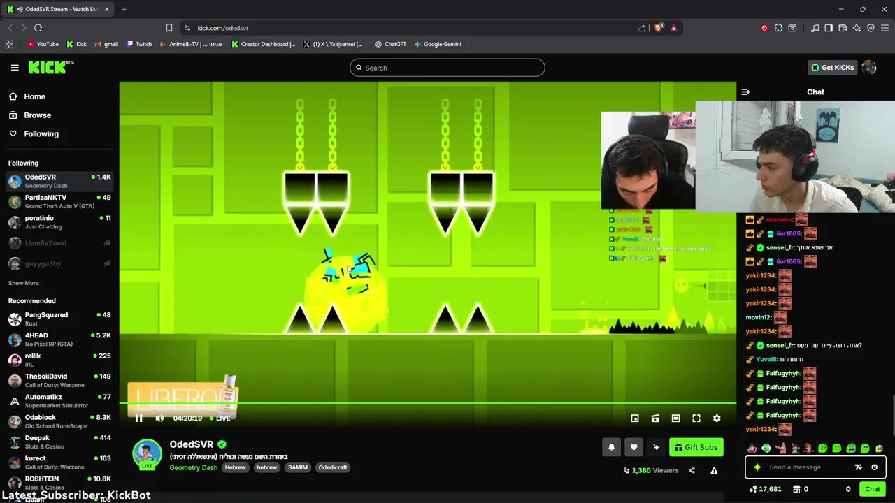Image resolution: width=895 pixels, height=503 pixels.
Task: Open browser extensions puzzle icon
Action: click(x=778, y=28)
